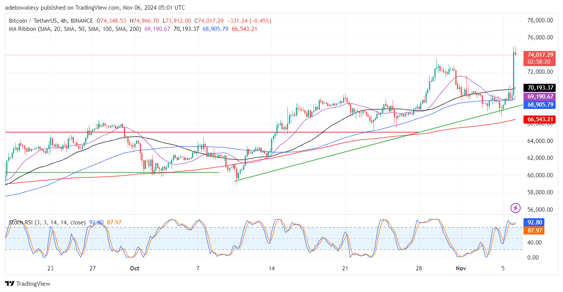
Task: Click the 72,000.00 price axis label
Action: pyautogui.click(x=539, y=72)
